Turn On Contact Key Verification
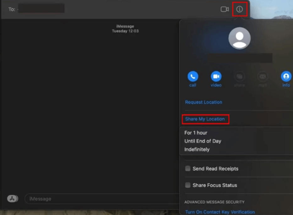Viewport: 293px width, 215px height. click(219, 212)
